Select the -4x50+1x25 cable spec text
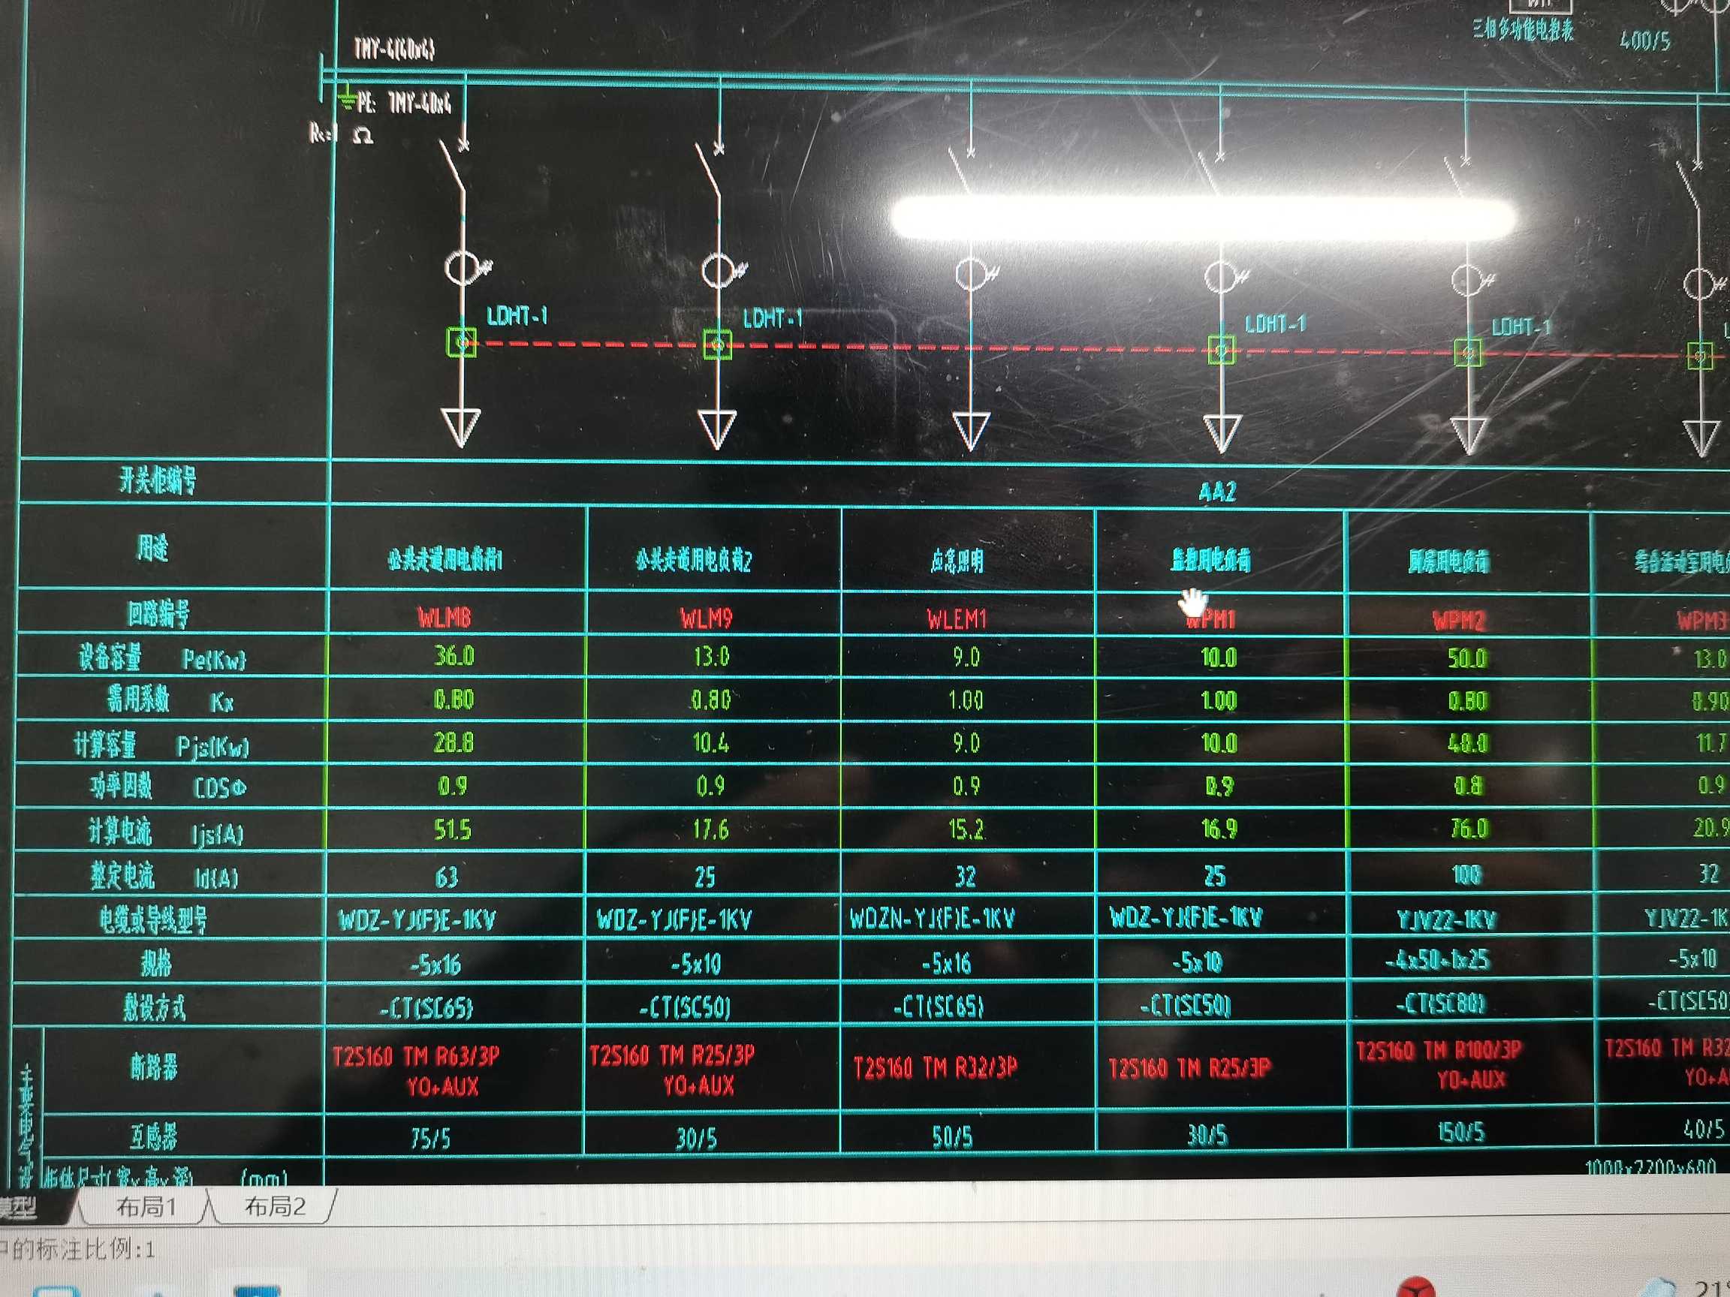The height and width of the screenshot is (1297, 1730). 1437,960
